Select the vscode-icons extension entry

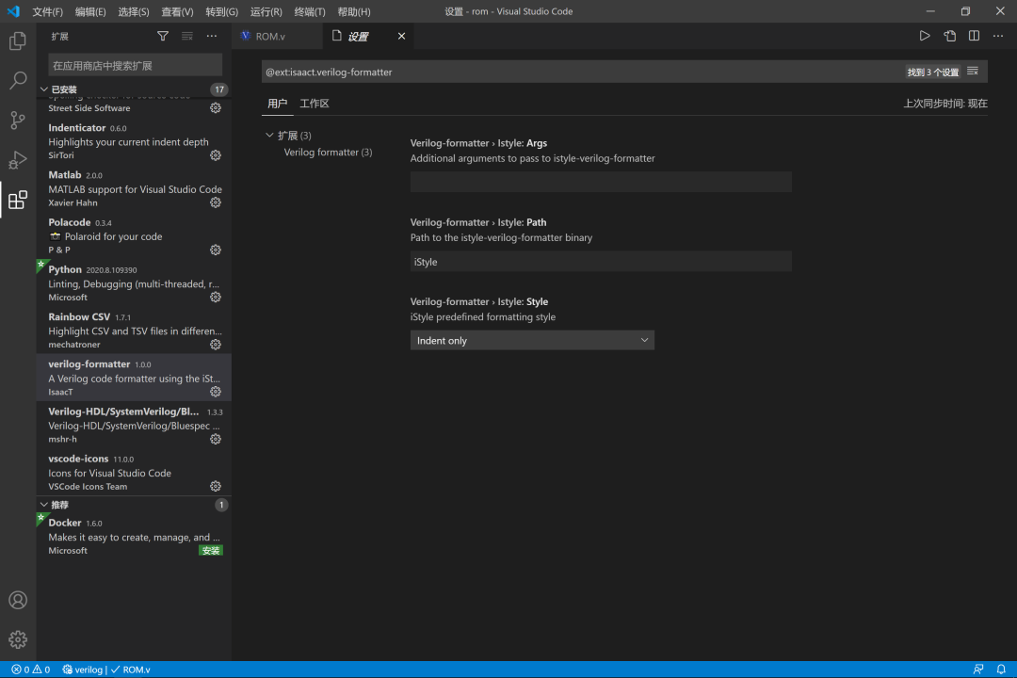point(134,473)
